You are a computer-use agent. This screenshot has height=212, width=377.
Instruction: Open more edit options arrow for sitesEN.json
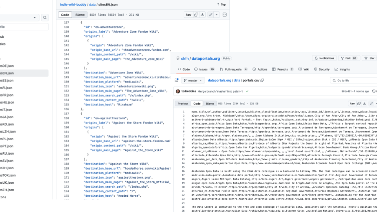(x=216, y=15)
